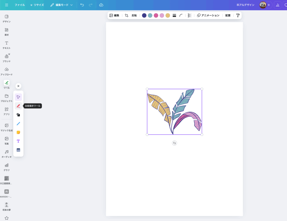Screen dimensions: 287x221
Task: Click the 反転 flip button
Action: pos(134,15)
